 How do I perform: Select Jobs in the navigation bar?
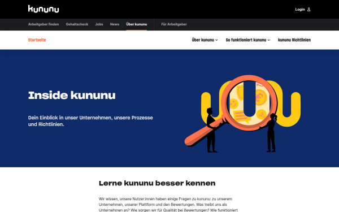click(x=99, y=24)
